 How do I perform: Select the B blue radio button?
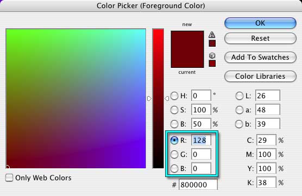(174, 168)
